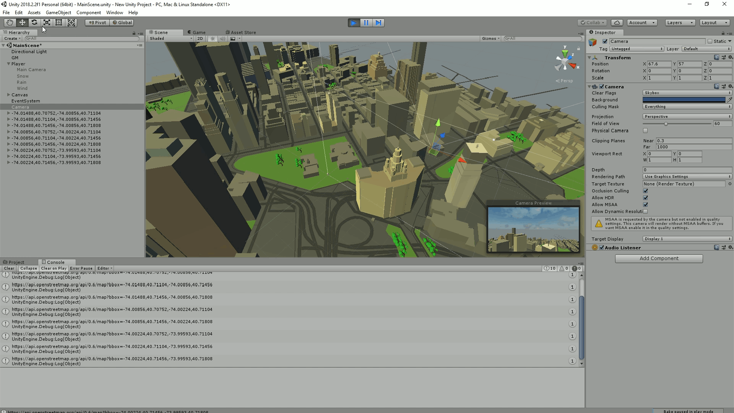Click the Play button
The height and width of the screenshot is (413, 734).
tap(354, 23)
